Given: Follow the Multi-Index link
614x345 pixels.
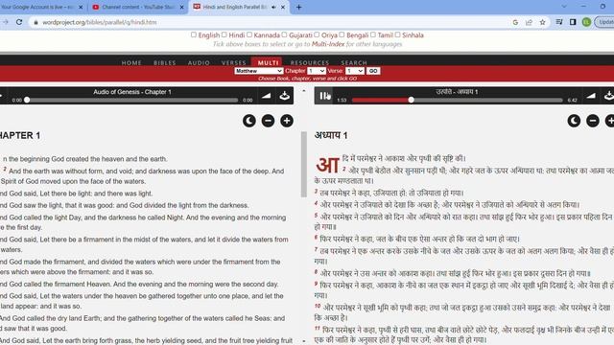Looking at the screenshot, I should [x=328, y=44].
